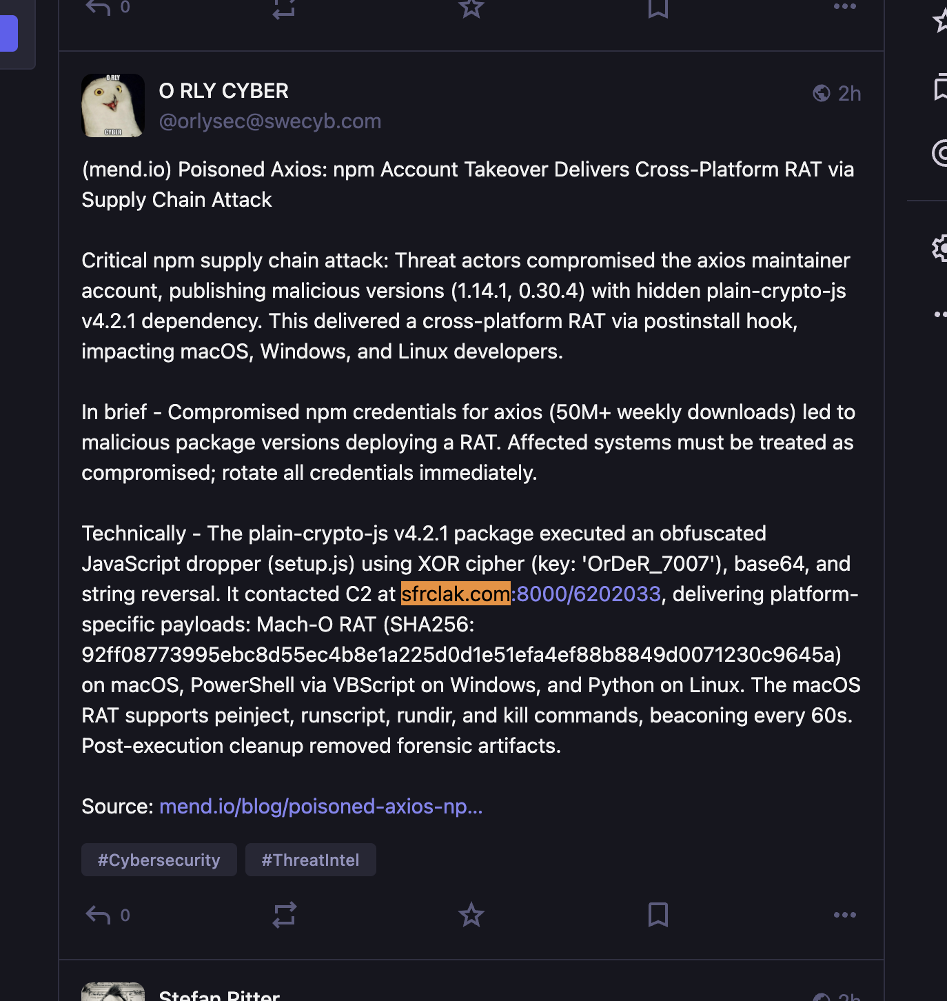This screenshot has height=1001, width=947.
Task: Open the #Cybersecurity hashtag
Action: [159, 860]
